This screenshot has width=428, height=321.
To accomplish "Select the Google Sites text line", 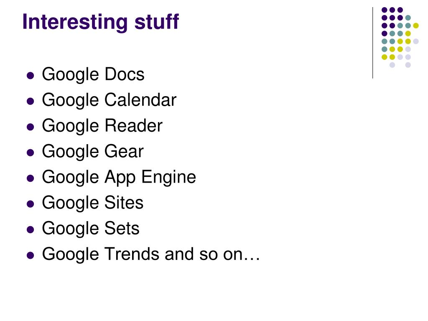I will 93,203.
